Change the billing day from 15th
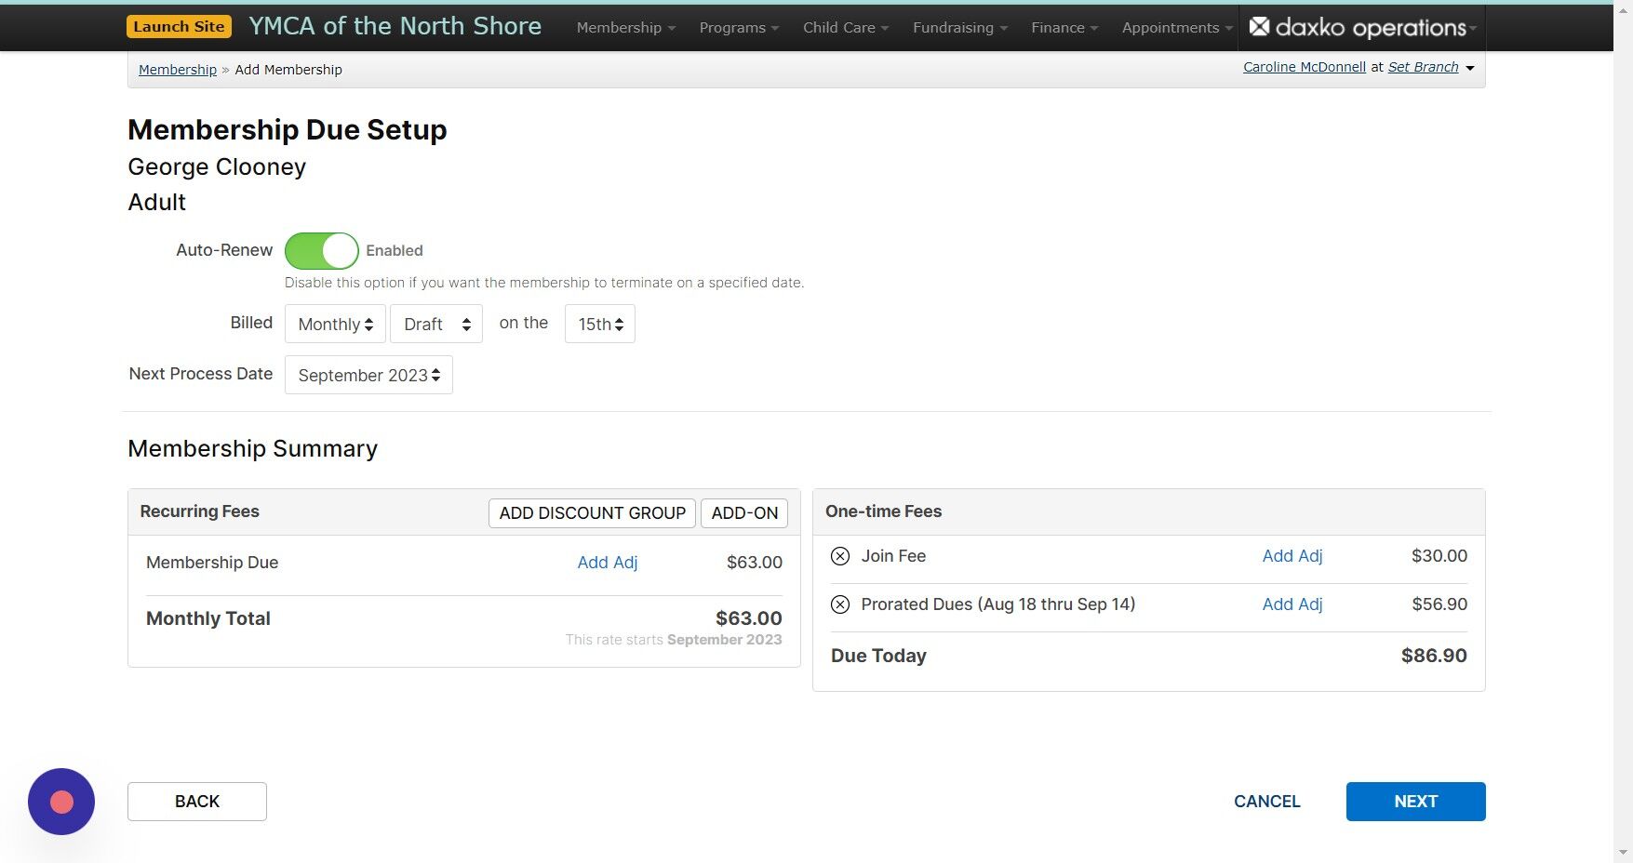Viewport: 1633px width, 863px height. coord(599,324)
